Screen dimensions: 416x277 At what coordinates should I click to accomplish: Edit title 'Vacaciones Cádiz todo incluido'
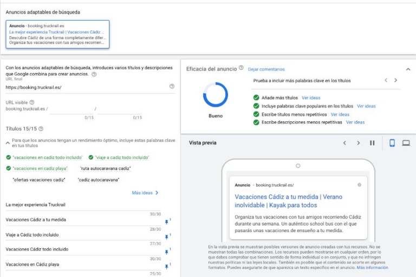[83, 249]
